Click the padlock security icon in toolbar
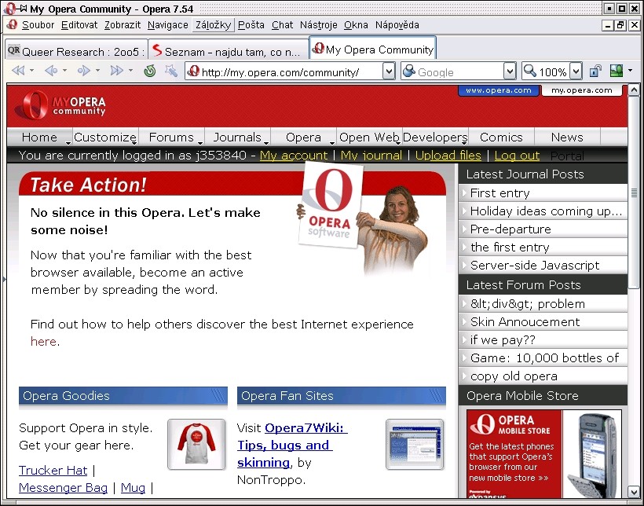 [595, 71]
